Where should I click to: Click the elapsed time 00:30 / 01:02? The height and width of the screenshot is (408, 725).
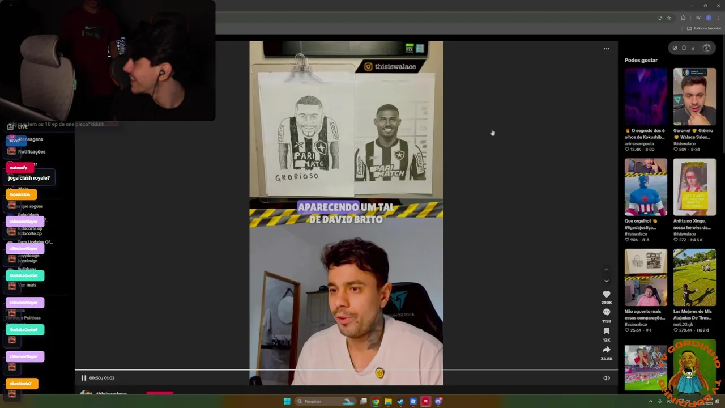coord(102,378)
